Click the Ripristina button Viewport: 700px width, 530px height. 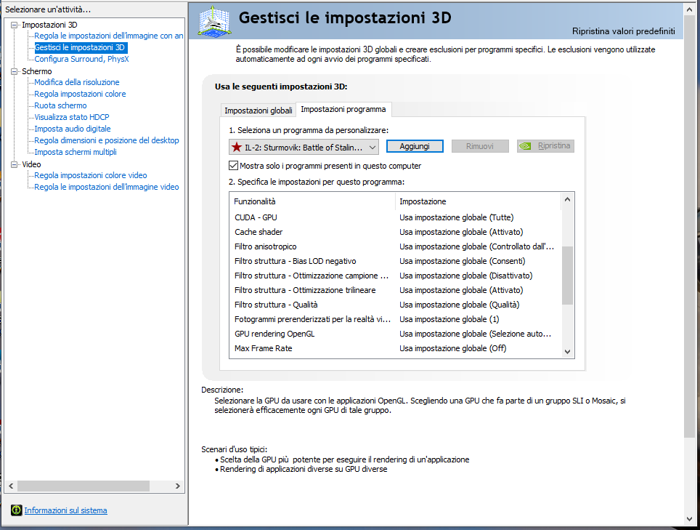coord(545,146)
